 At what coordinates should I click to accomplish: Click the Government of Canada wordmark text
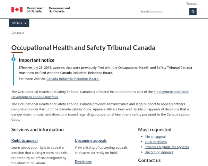pos(36,10)
